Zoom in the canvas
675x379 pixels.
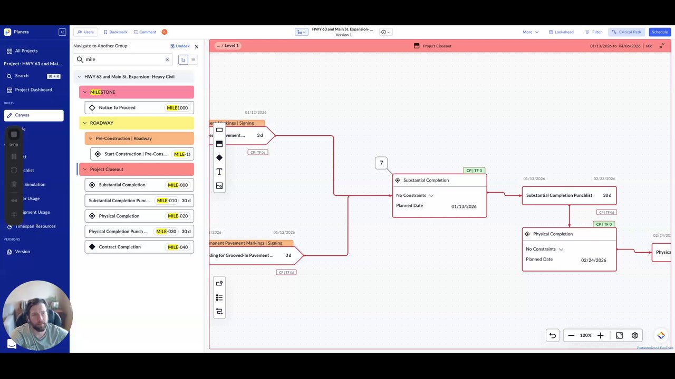point(600,335)
